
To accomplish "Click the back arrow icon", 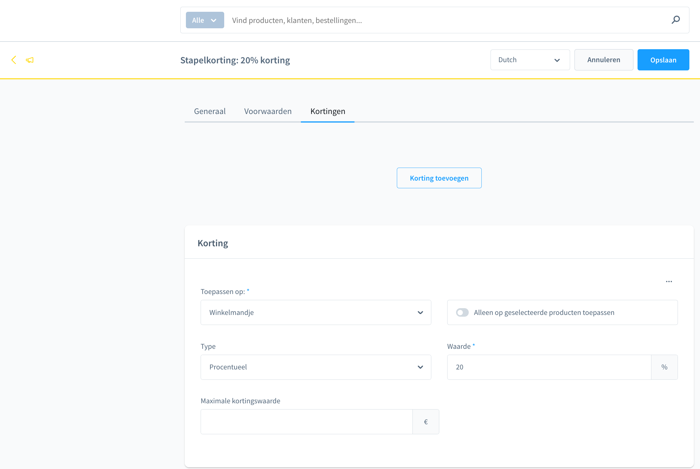I will [x=14, y=60].
